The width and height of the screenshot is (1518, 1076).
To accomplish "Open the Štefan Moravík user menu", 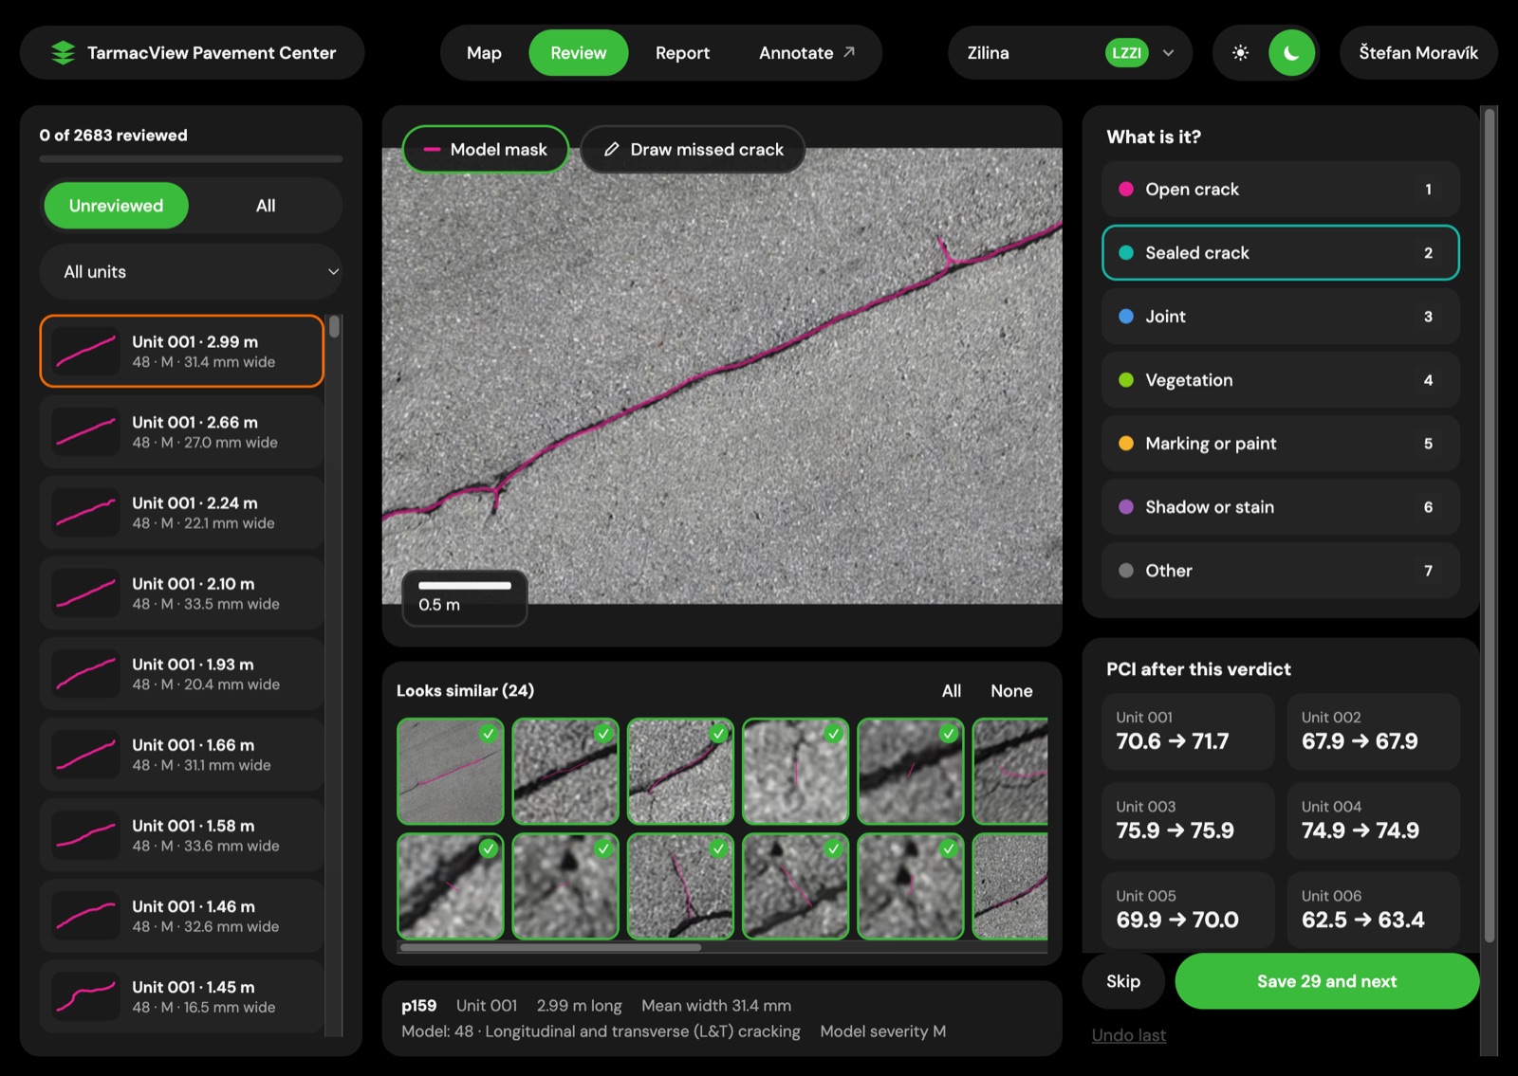I will coord(1418,53).
